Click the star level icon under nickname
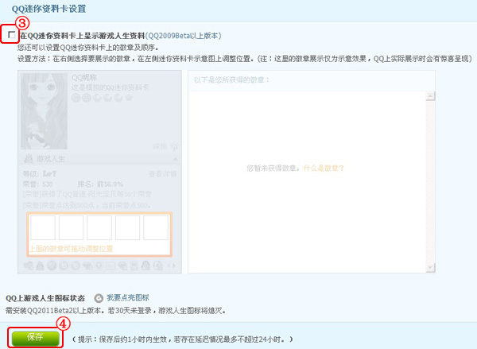The width and height of the screenshot is (477, 349). click(129, 98)
